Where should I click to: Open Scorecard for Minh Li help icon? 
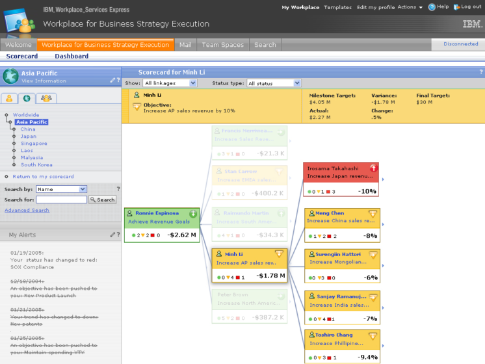[481, 72]
